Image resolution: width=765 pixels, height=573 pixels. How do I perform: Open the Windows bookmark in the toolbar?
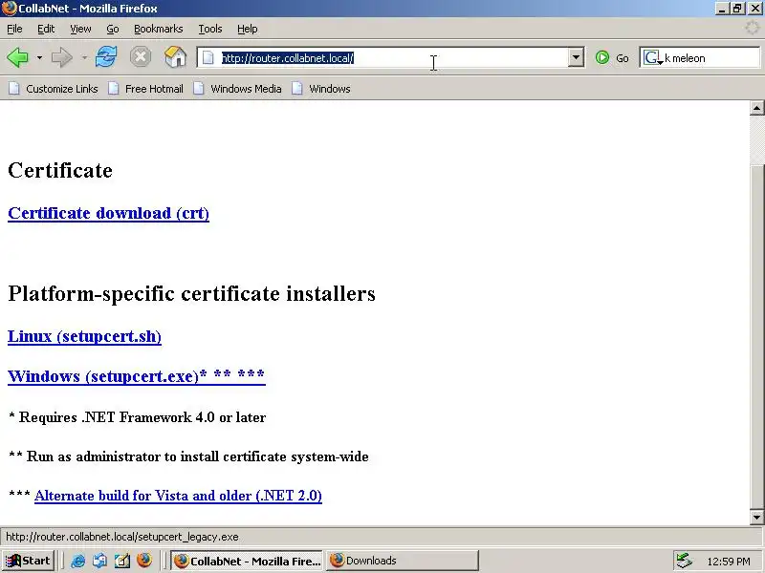click(321, 89)
